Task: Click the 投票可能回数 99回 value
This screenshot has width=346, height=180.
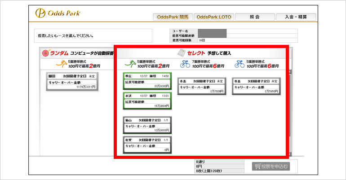Action: (202, 40)
